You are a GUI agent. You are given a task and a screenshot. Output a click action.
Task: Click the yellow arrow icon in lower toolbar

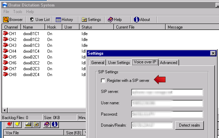click(18, 124)
